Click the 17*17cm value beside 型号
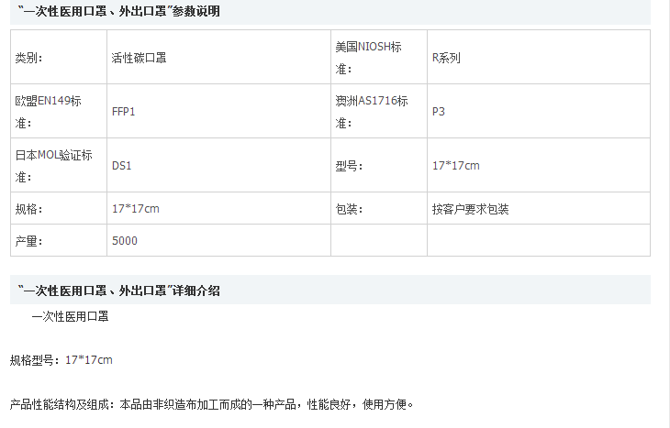Viewport: 670px width, 428px height. [x=456, y=166]
